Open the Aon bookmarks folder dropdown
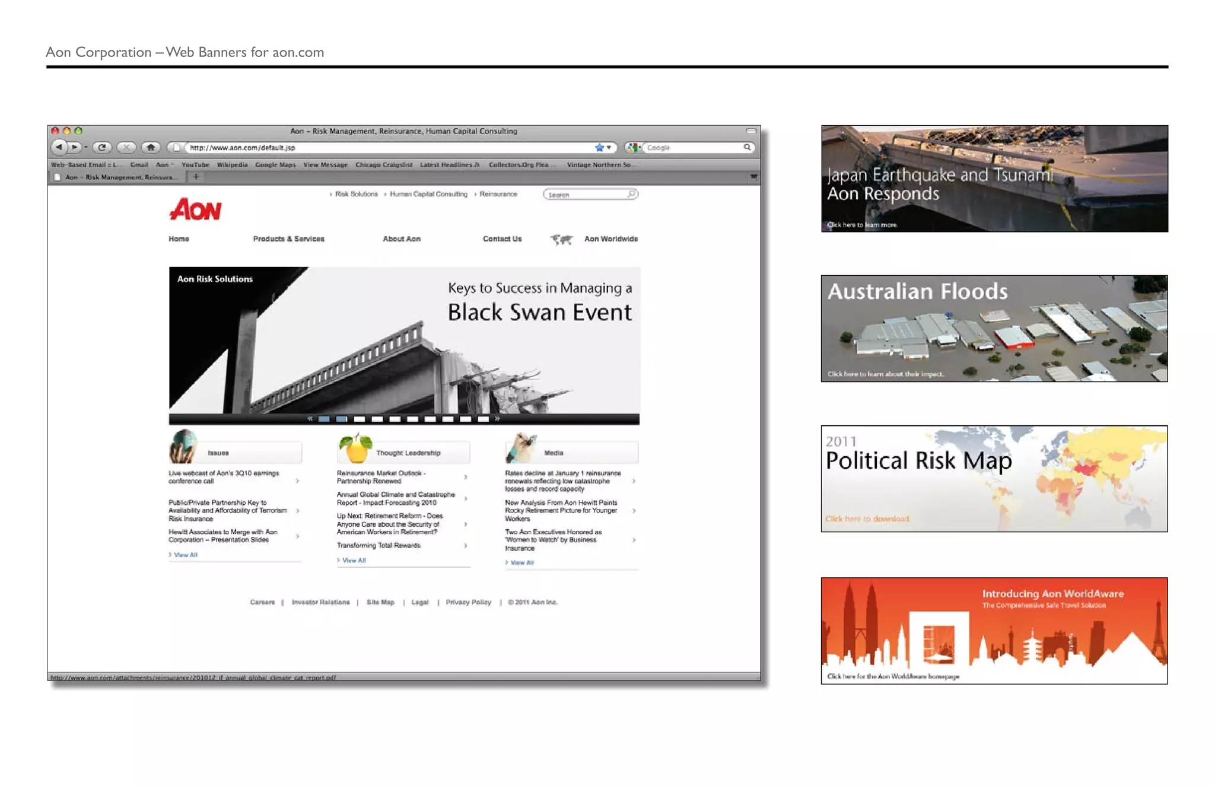The height and width of the screenshot is (786, 1215). tap(164, 165)
